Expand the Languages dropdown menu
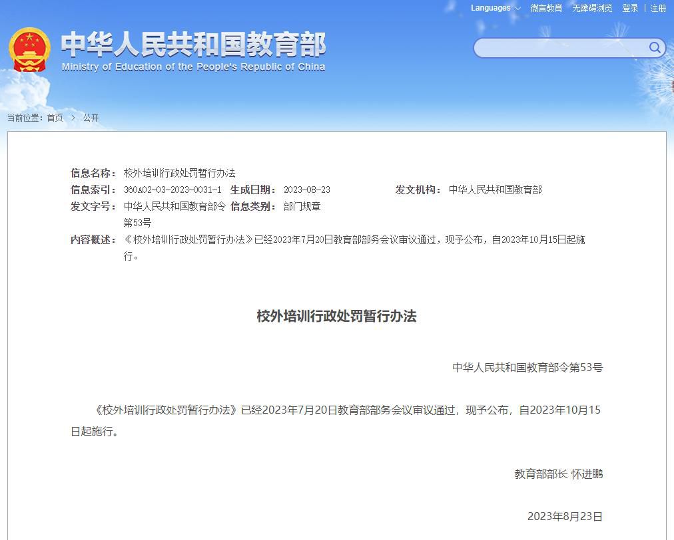674x540 pixels. (496, 8)
